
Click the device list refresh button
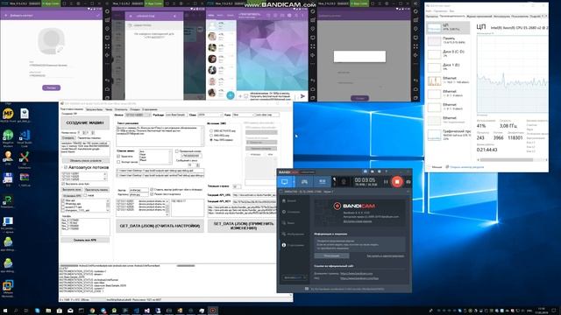[x=85, y=160]
